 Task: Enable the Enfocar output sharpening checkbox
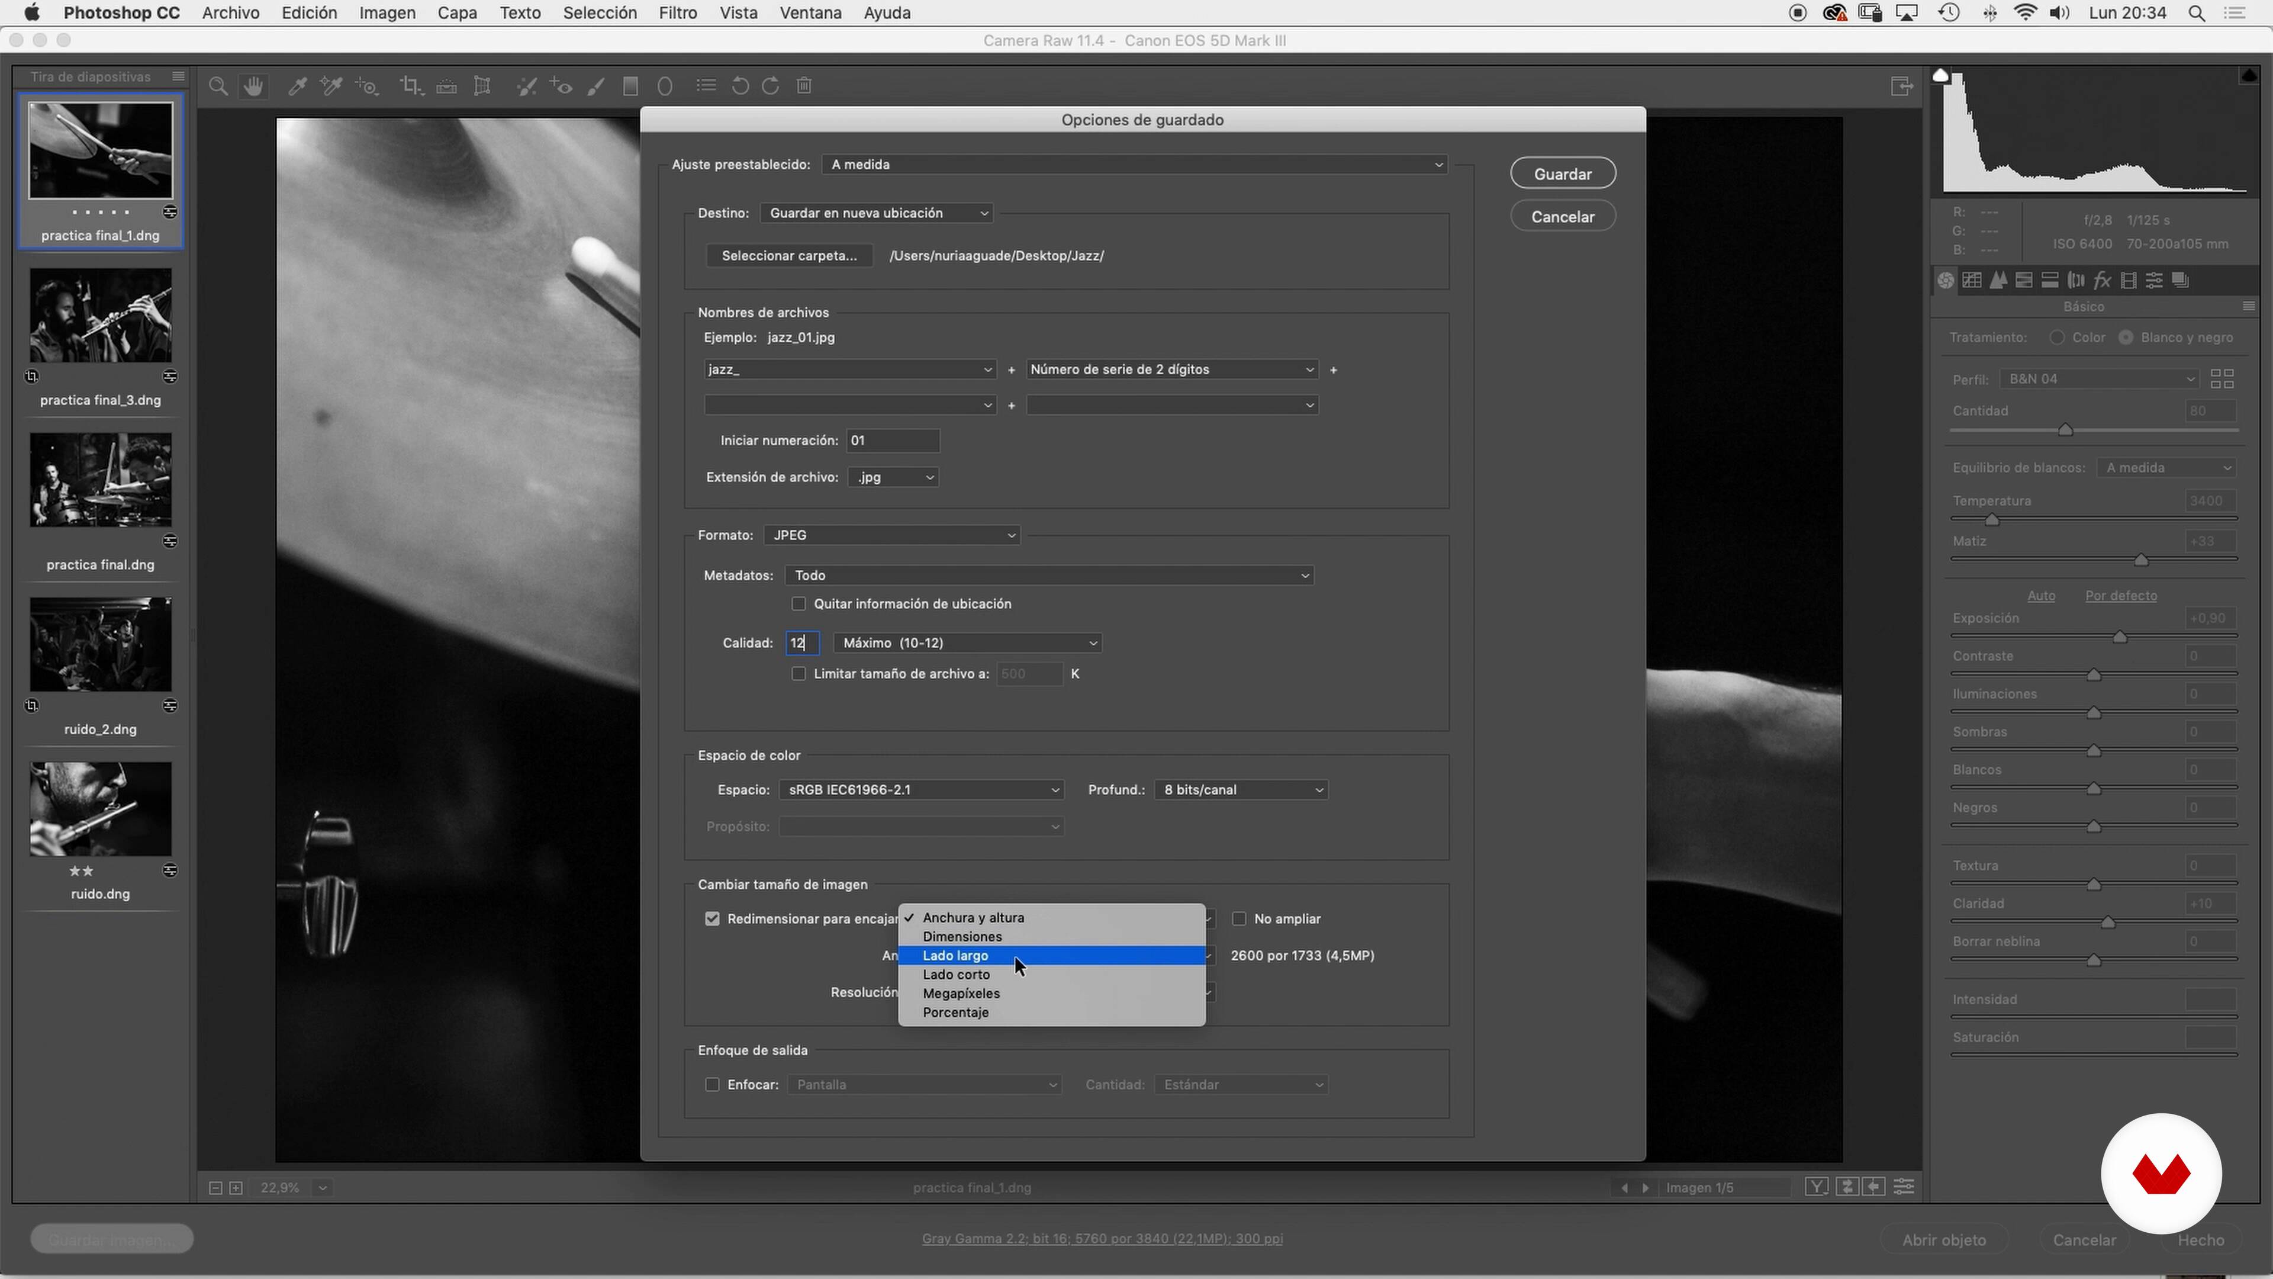click(x=712, y=1085)
